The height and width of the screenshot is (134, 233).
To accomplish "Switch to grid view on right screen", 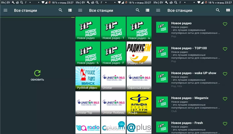I will pos(228,10).
